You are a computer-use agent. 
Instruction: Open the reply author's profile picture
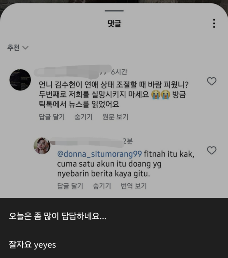point(42,146)
